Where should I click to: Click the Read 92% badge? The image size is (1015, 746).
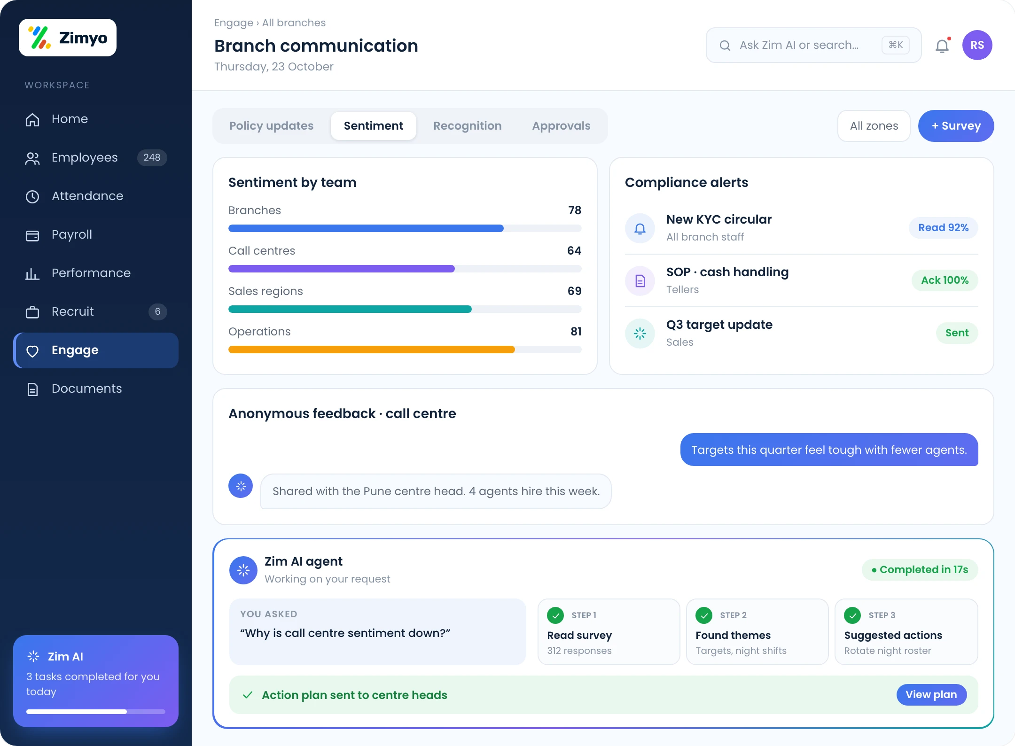coord(944,228)
